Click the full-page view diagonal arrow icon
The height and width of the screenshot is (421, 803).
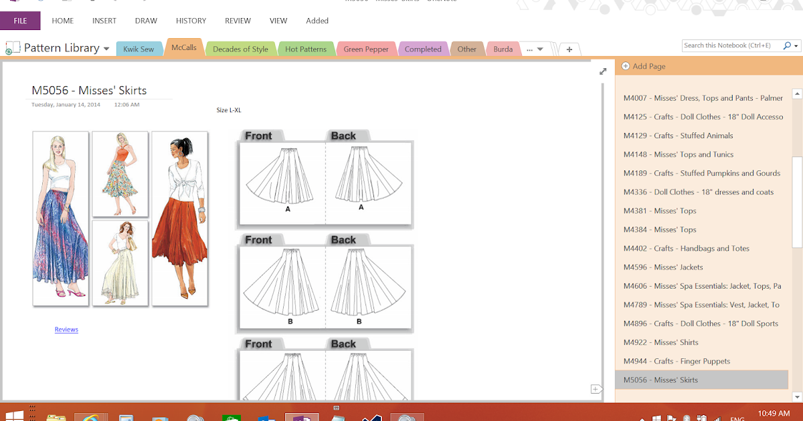pyautogui.click(x=602, y=70)
